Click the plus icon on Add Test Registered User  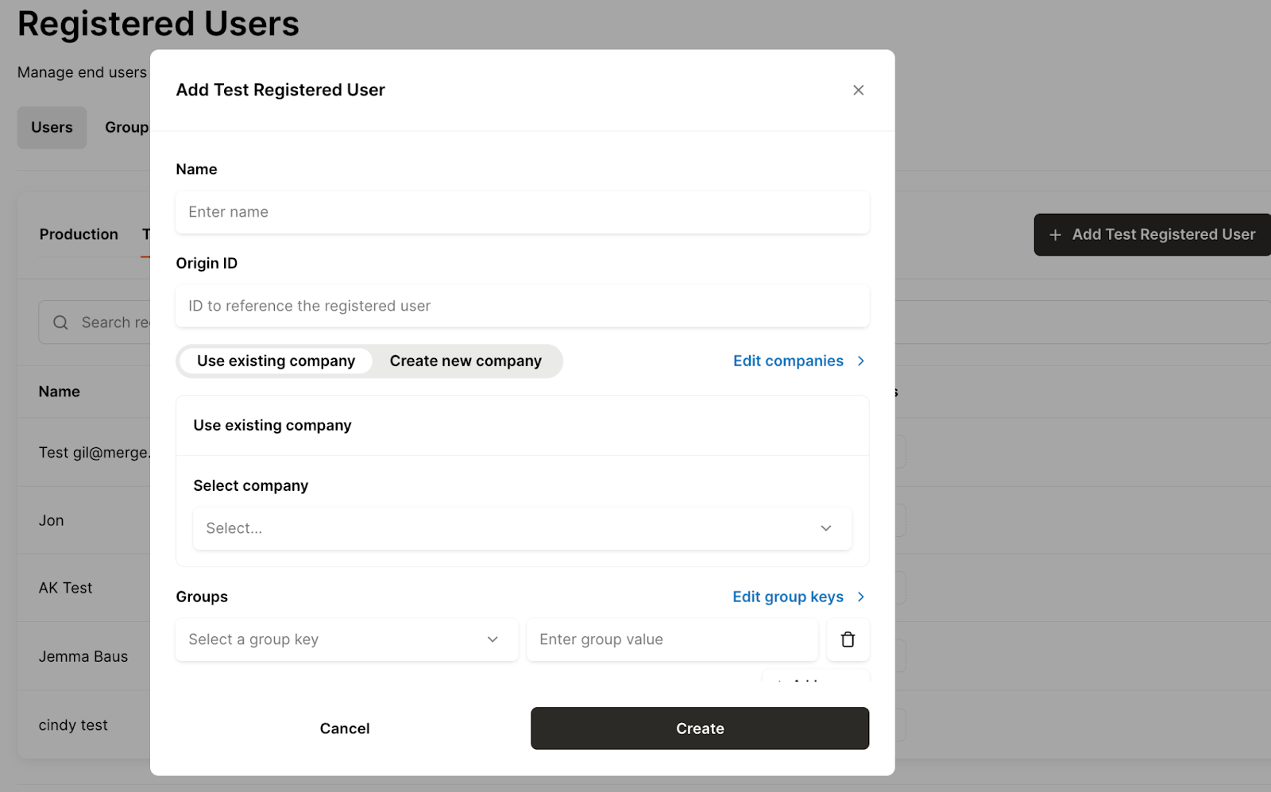coord(1054,234)
